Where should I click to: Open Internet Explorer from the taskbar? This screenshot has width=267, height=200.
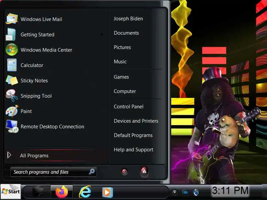(85, 192)
